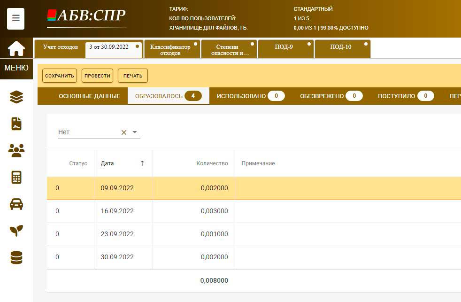Open the users group sidebar icon

pos(16,150)
